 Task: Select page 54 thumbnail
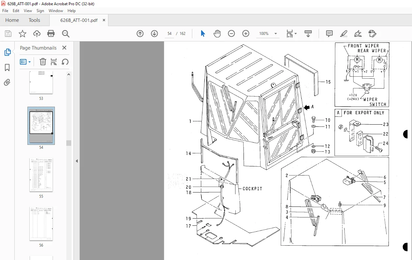41,126
